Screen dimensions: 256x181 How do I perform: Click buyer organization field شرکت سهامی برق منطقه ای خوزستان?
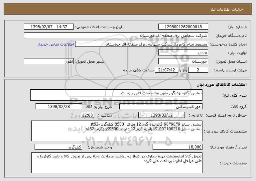[x=116, y=36]
